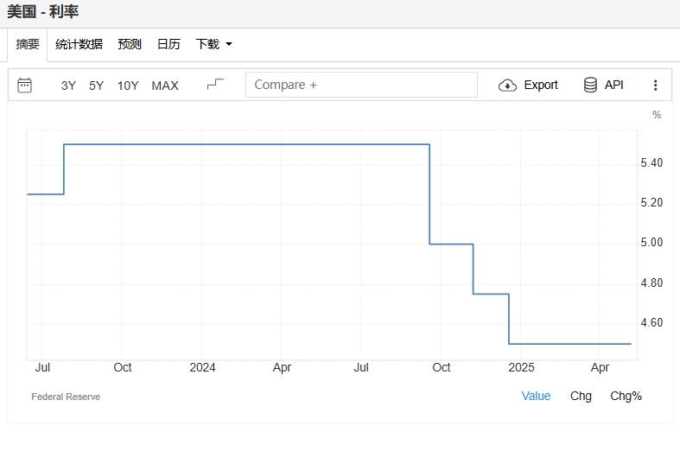Viewport: 680px width, 451px height.
Task: Click the Federal Reserve source link
Action: [66, 397]
